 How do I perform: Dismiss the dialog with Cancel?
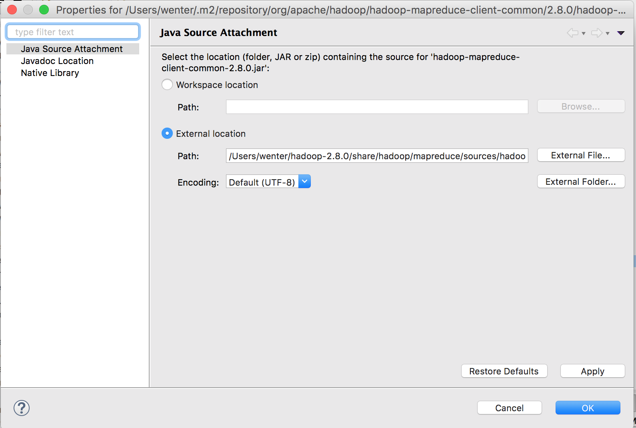click(x=509, y=408)
